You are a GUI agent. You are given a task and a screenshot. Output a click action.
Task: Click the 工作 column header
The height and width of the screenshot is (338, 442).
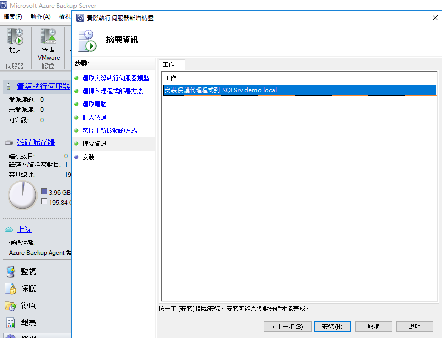(x=170, y=78)
